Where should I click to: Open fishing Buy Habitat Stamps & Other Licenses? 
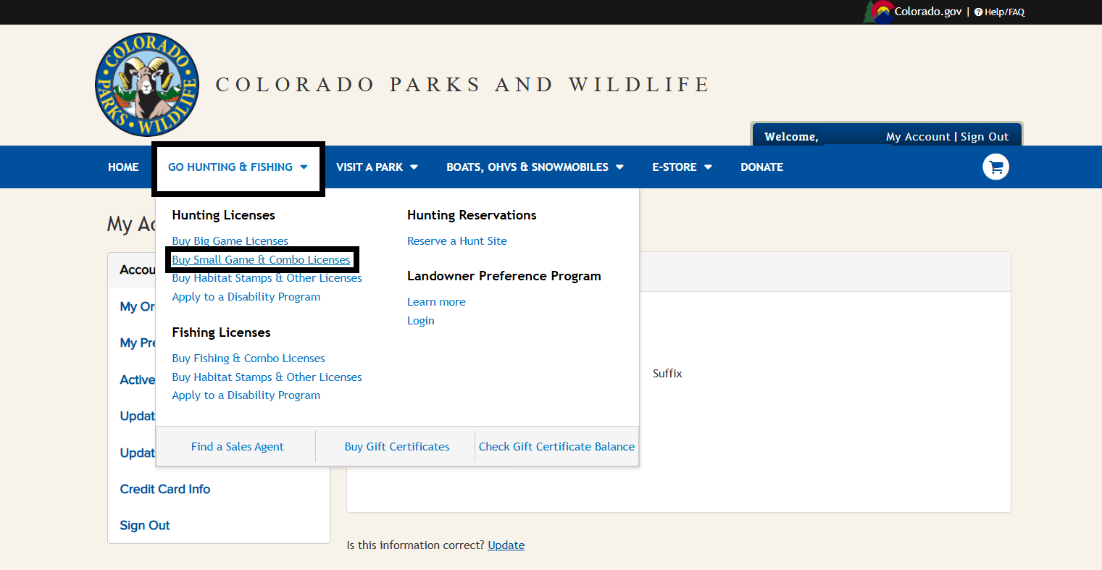click(x=267, y=377)
